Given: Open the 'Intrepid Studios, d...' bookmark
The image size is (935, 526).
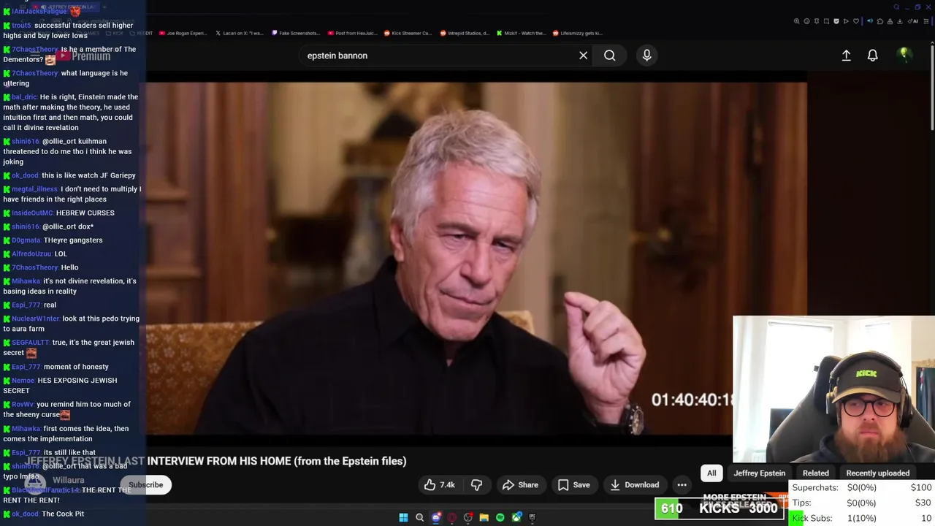Looking at the screenshot, I should click(x=465, y=33).
